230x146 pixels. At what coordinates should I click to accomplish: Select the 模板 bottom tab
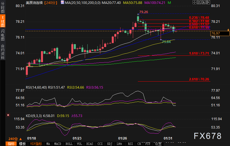pos(22,144)
